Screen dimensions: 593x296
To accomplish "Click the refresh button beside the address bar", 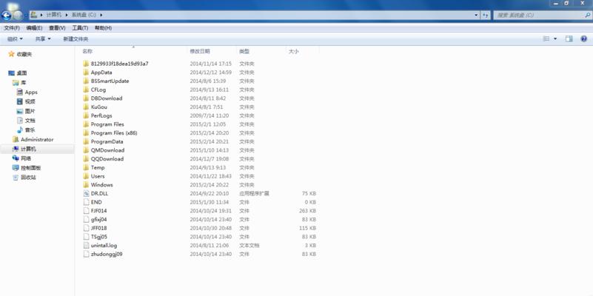I will click(x=486, y=15).
